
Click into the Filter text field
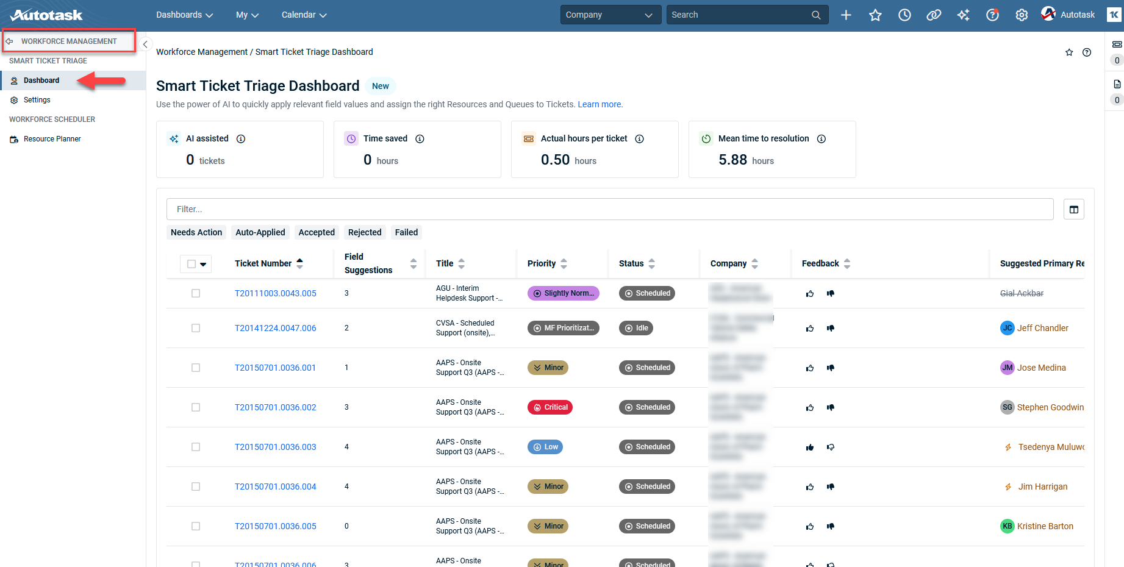(610, 209)
